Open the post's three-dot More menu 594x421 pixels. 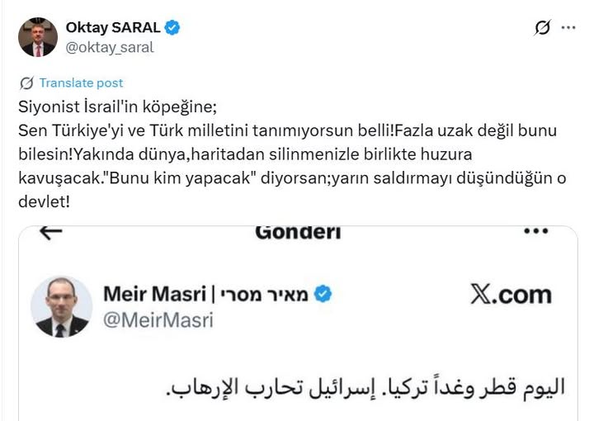tap(568, 27)
